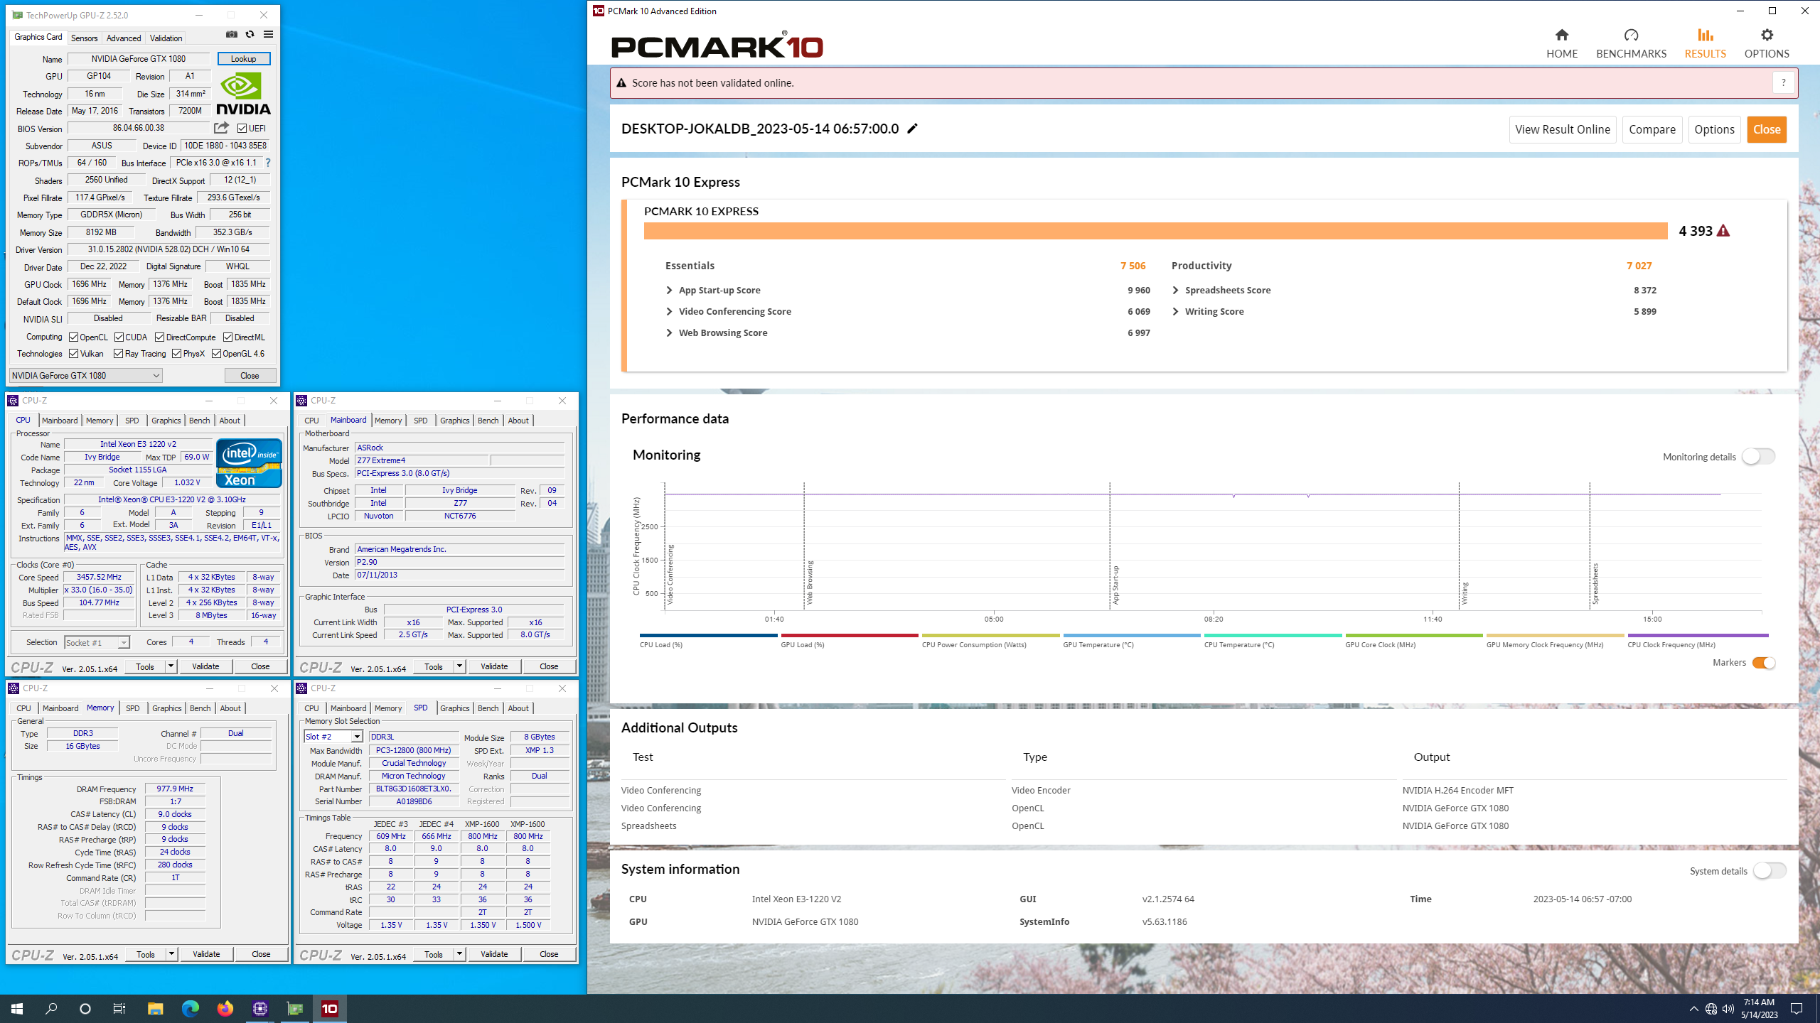Open PCMark BENCHMARKS section
This screenshot has height=1023, width=1820.
[1631, 44]
